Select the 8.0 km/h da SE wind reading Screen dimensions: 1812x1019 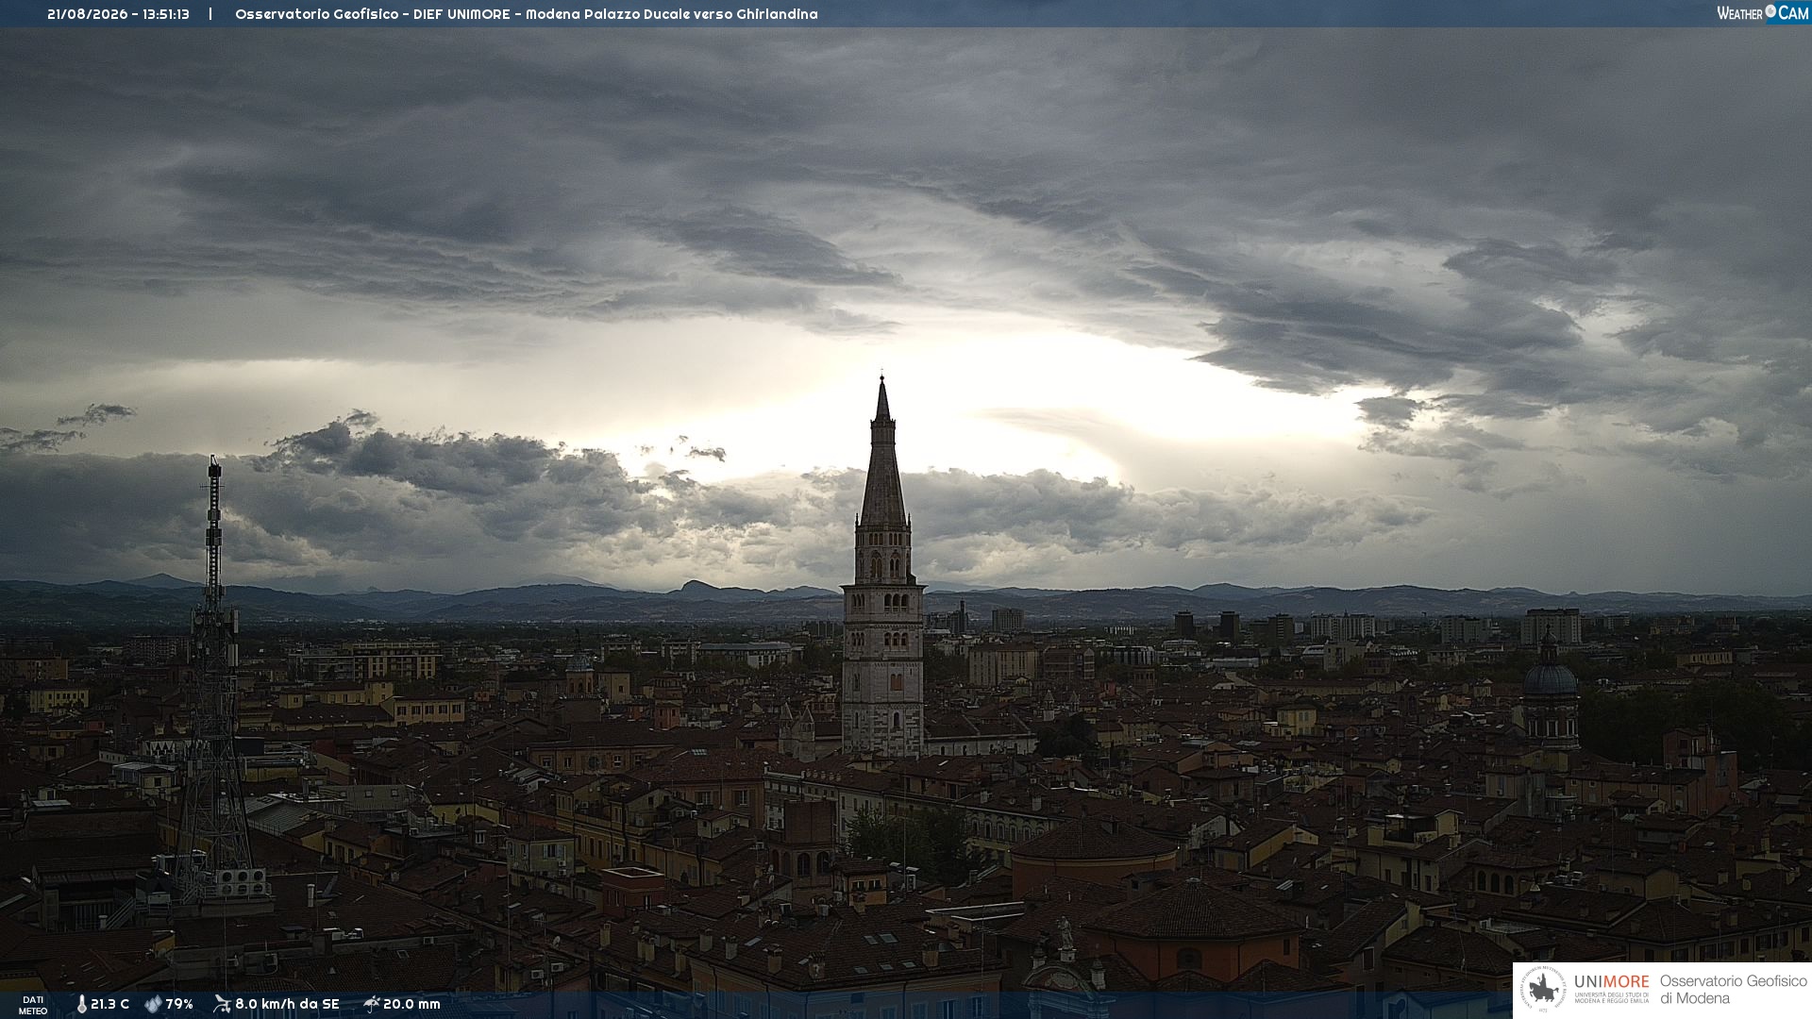287,1004
